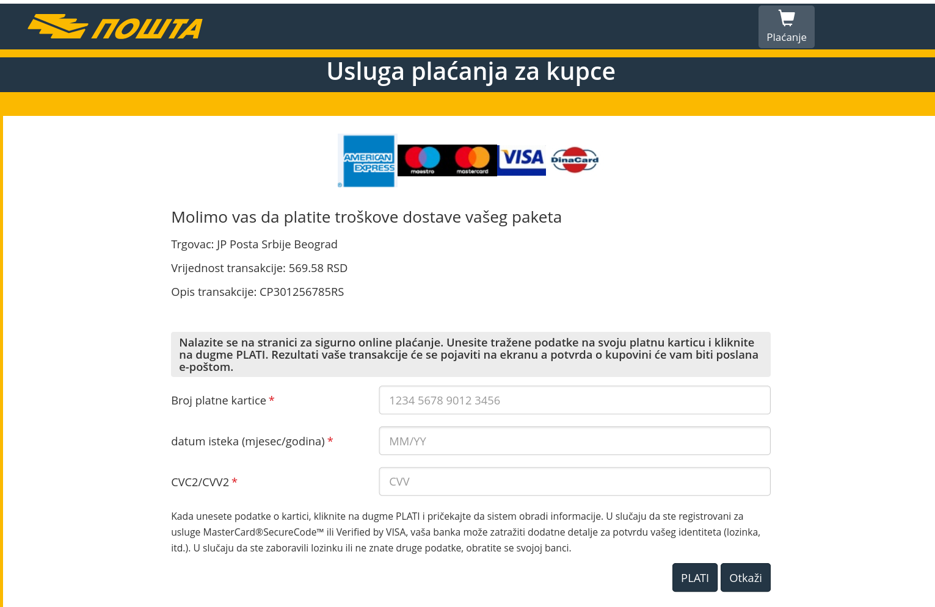Click the yellow Pošta logo
This screenshot has width=935, height=607.
click(115, 27)
